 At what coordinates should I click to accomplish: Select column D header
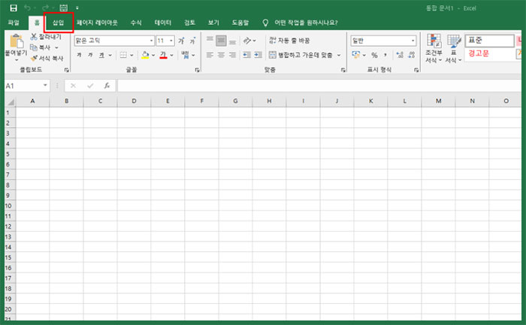tap(134, 101)
